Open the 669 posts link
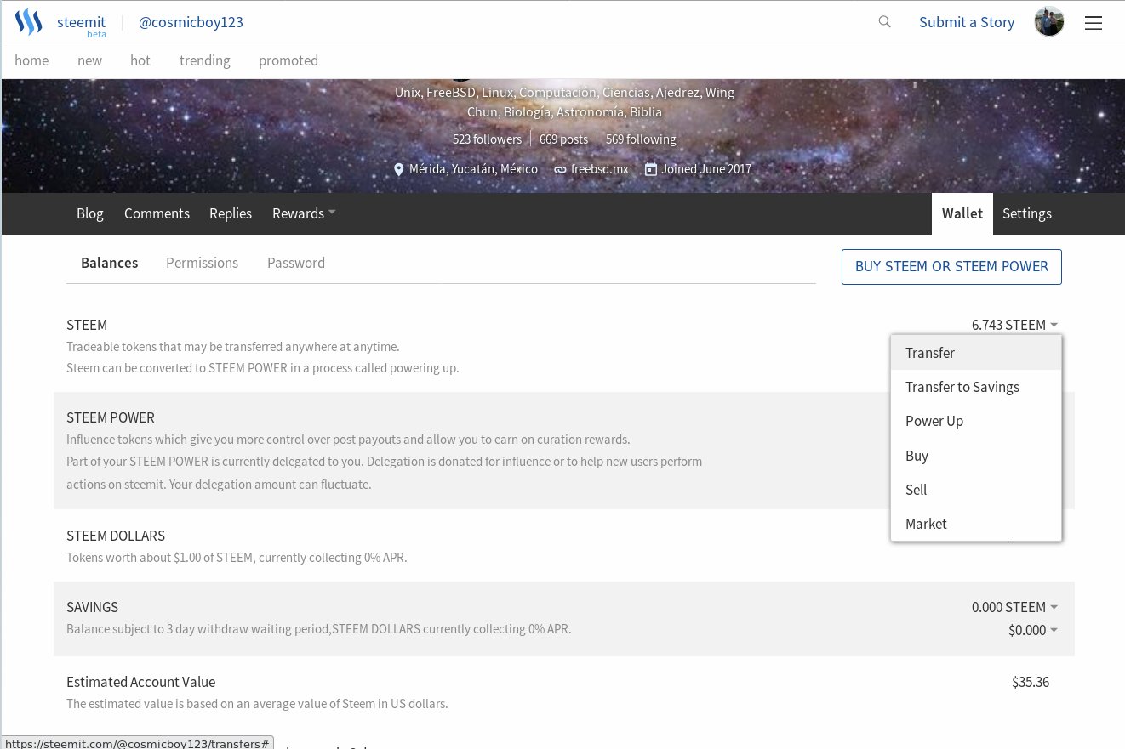 coord(563,139)
